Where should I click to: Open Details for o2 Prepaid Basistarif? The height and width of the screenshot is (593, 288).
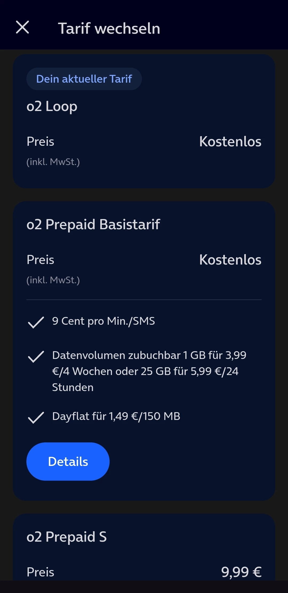(x=68, y=461)
